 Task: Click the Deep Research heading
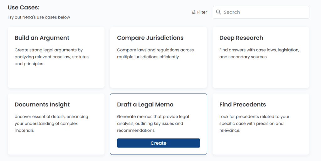pyautogui.click(x=241, y=38)
